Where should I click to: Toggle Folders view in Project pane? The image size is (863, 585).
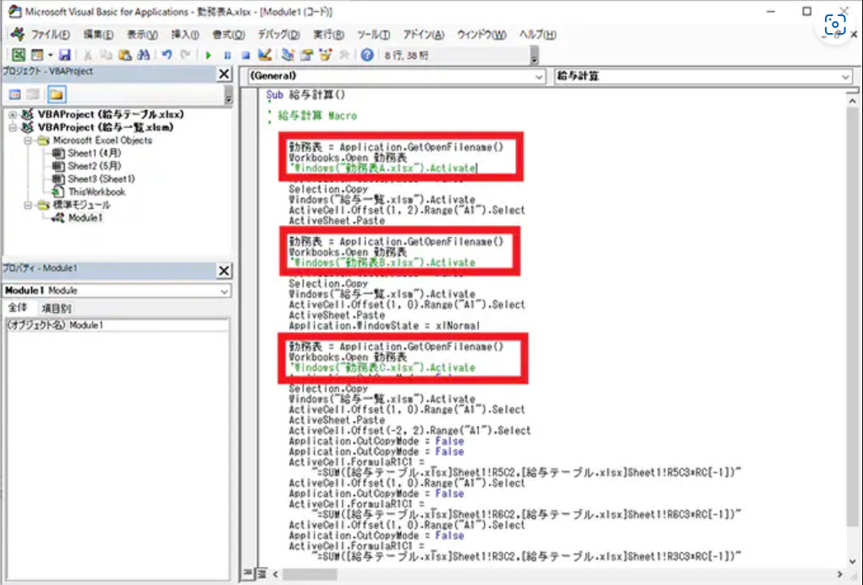tap(56, 94)
